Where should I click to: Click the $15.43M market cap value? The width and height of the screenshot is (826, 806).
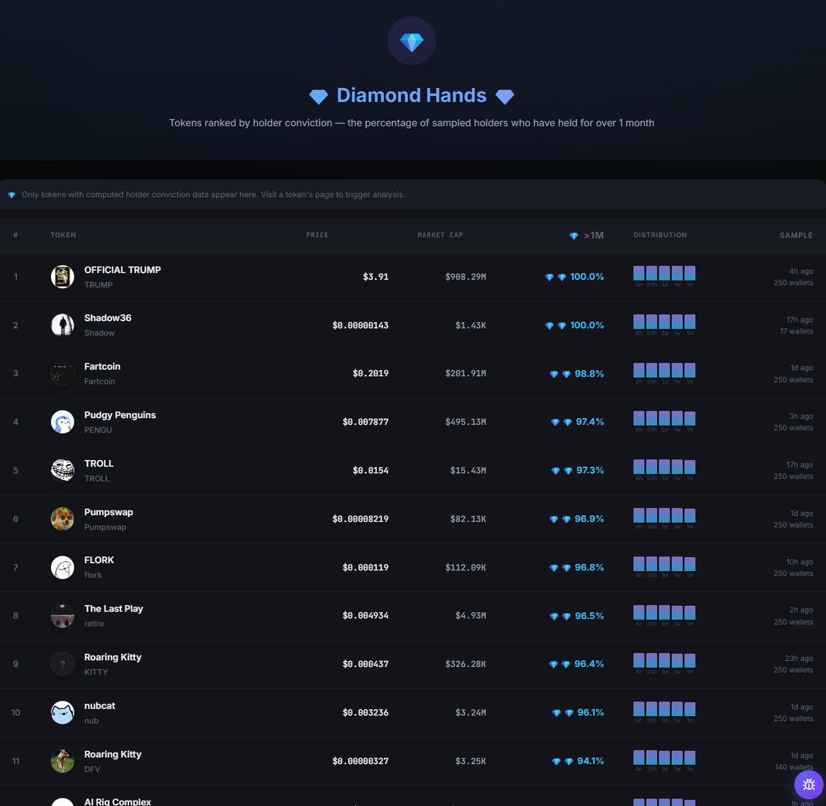point(468,470)
